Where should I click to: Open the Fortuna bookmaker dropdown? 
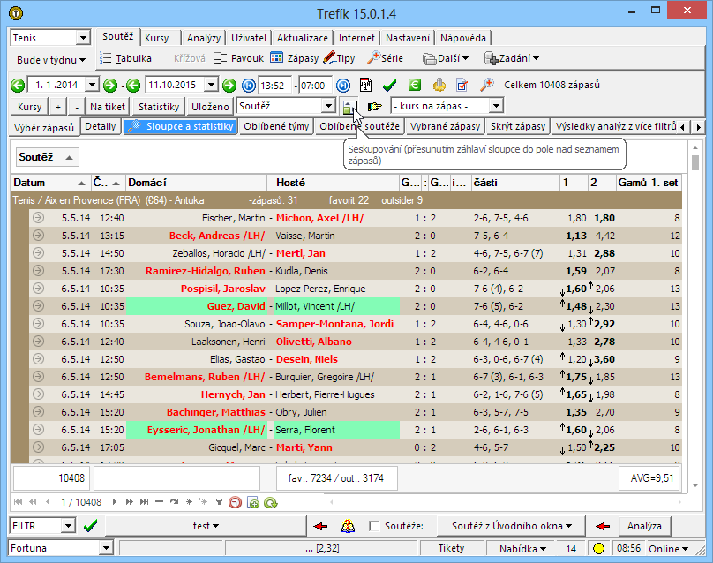[107, 549]
